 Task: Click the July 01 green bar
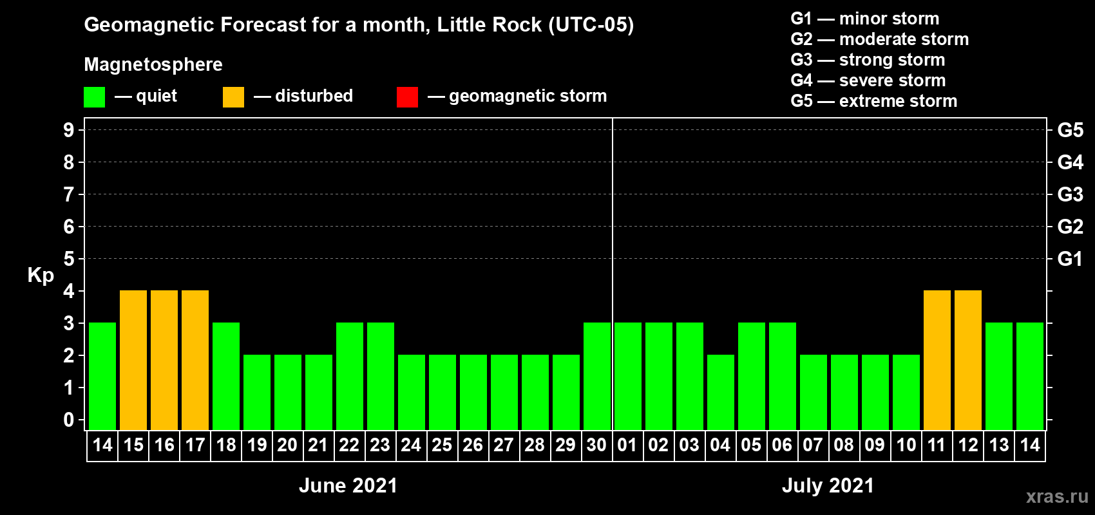628,376
